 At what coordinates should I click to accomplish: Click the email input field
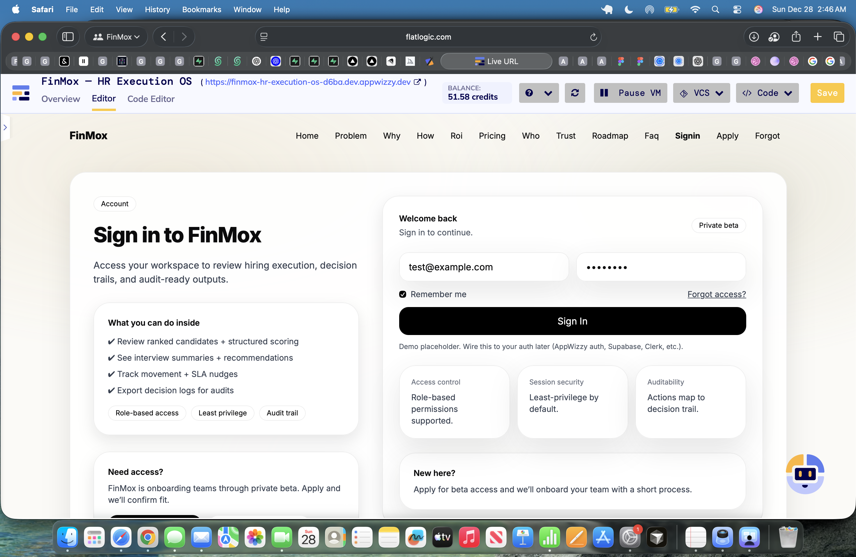[x=483, y=267]
